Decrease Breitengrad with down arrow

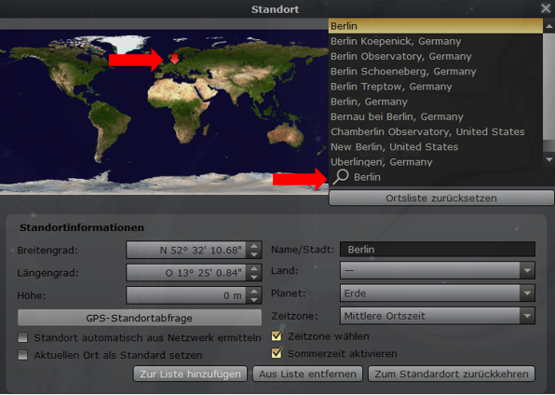coord(254,254)
